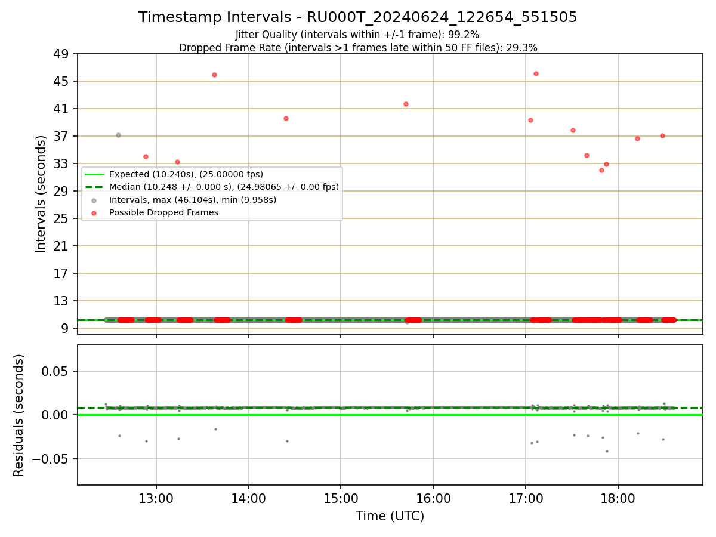Screen dimensions: 716x537
Task: Click the solid green line sample in the legend
Action: click(x=94, y=174)
